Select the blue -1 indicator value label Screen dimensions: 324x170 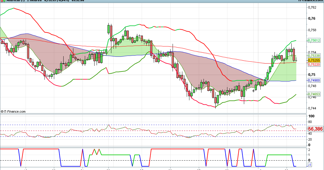(310, 165)
